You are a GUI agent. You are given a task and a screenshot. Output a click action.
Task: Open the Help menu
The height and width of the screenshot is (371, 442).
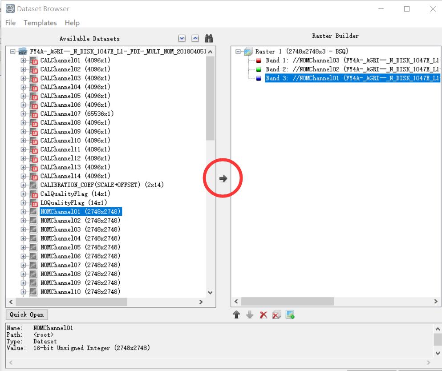click(x=72, y=23)
